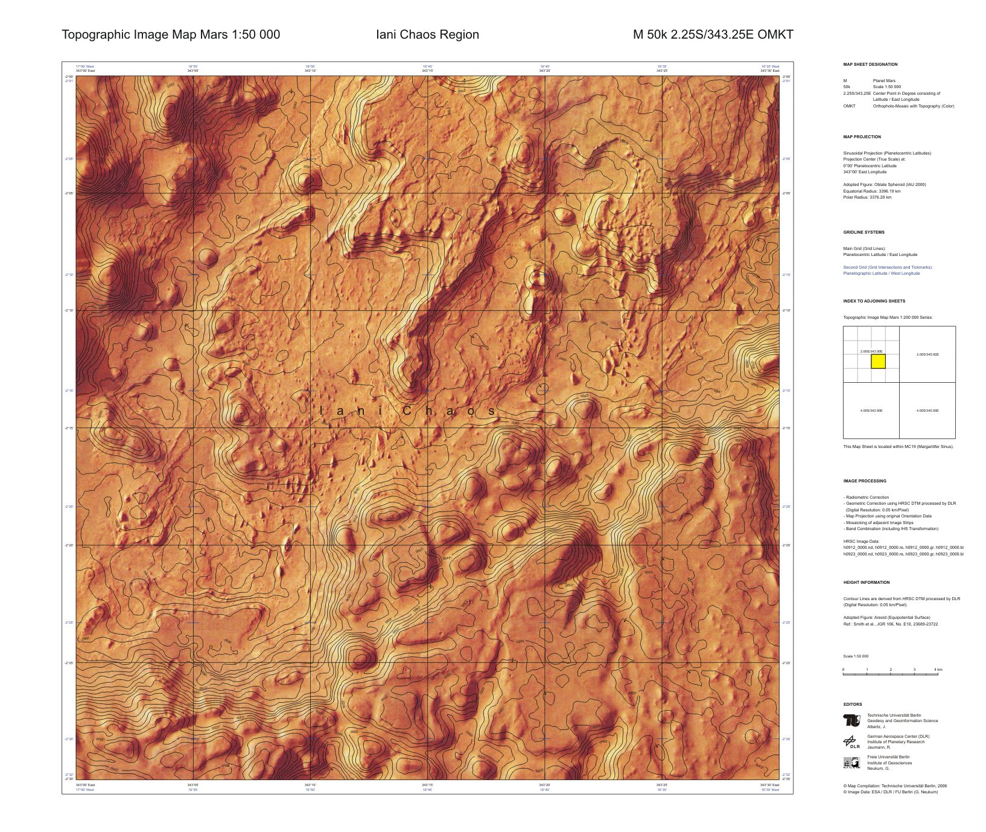Screen dimensions: 986x832
Task: Click the Freie Universität Berlin institute logo
Action: tap(851, 763)
